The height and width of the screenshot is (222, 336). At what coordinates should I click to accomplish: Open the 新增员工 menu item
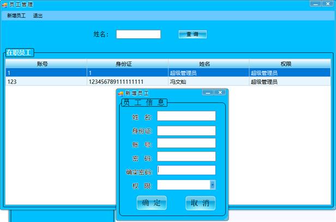point(16,16)
